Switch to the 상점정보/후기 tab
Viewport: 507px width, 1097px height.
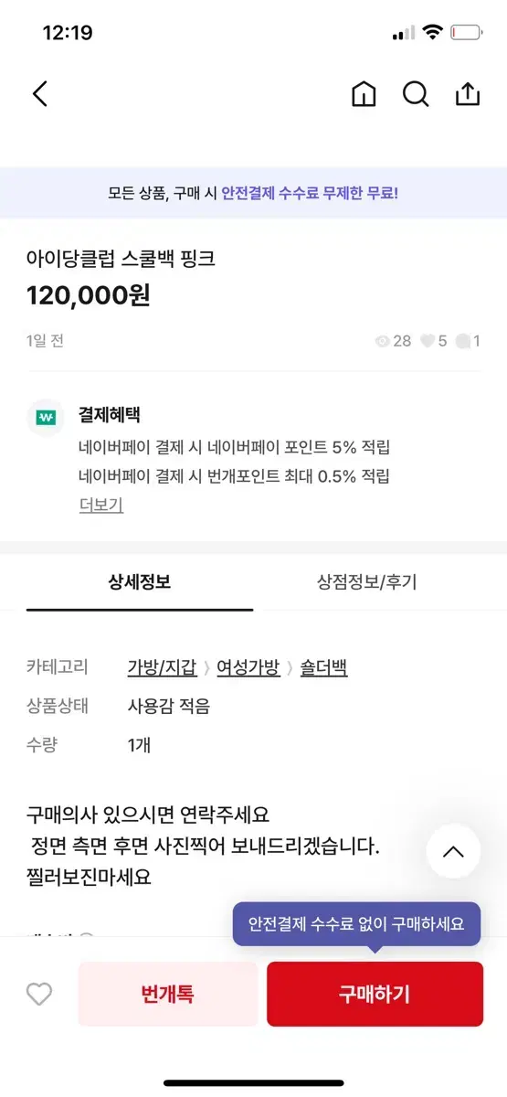[367, 582]
